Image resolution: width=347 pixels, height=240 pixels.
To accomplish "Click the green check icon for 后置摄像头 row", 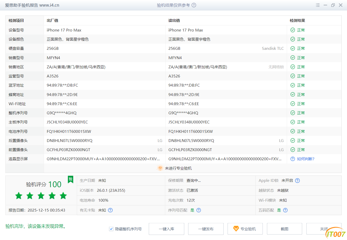I will 293,140.
